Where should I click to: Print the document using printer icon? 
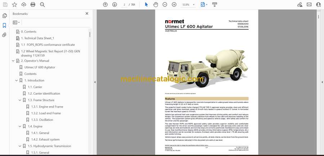click(x=33, y=5)
